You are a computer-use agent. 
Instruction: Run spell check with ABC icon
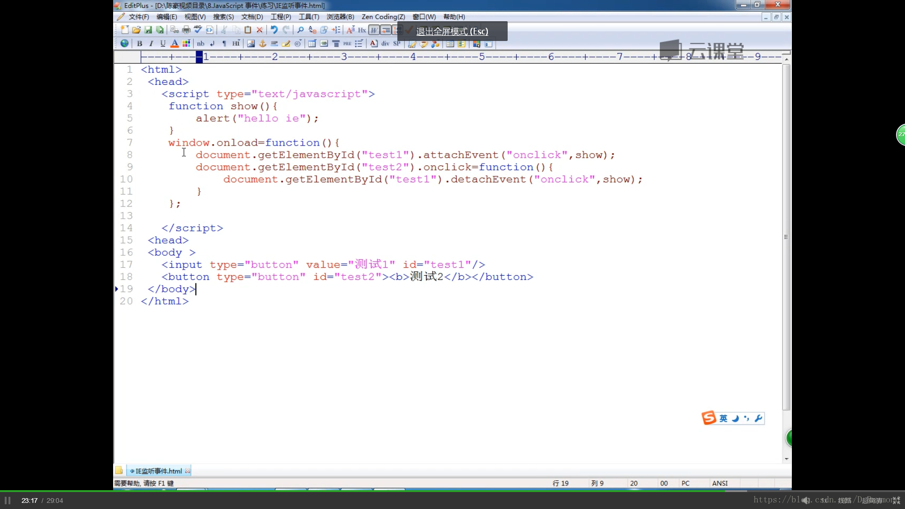coord(198,30)
